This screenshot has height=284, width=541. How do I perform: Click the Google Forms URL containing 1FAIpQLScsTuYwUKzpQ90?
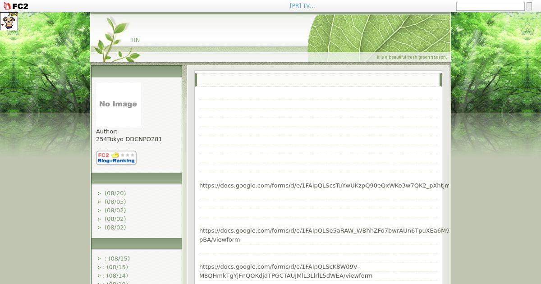pos(324,185)
